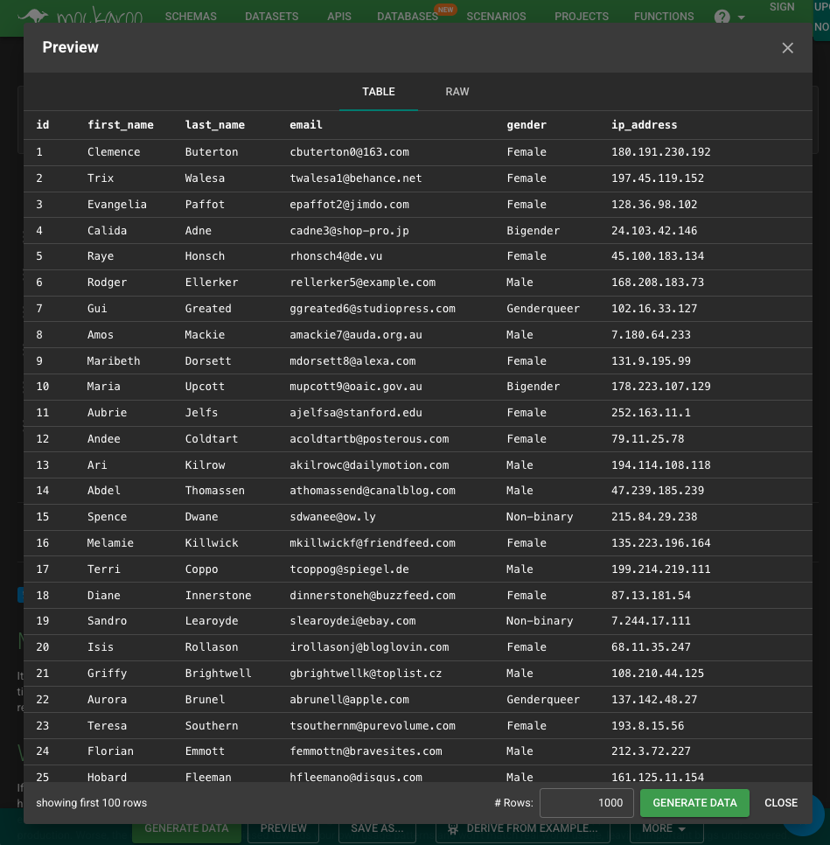This screenshot has height=845, width=830.
Task: Click the ip_address column header
Action: [644, 125]
